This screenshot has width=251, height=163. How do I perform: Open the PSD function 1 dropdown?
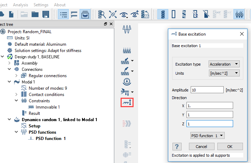[208, 135]
